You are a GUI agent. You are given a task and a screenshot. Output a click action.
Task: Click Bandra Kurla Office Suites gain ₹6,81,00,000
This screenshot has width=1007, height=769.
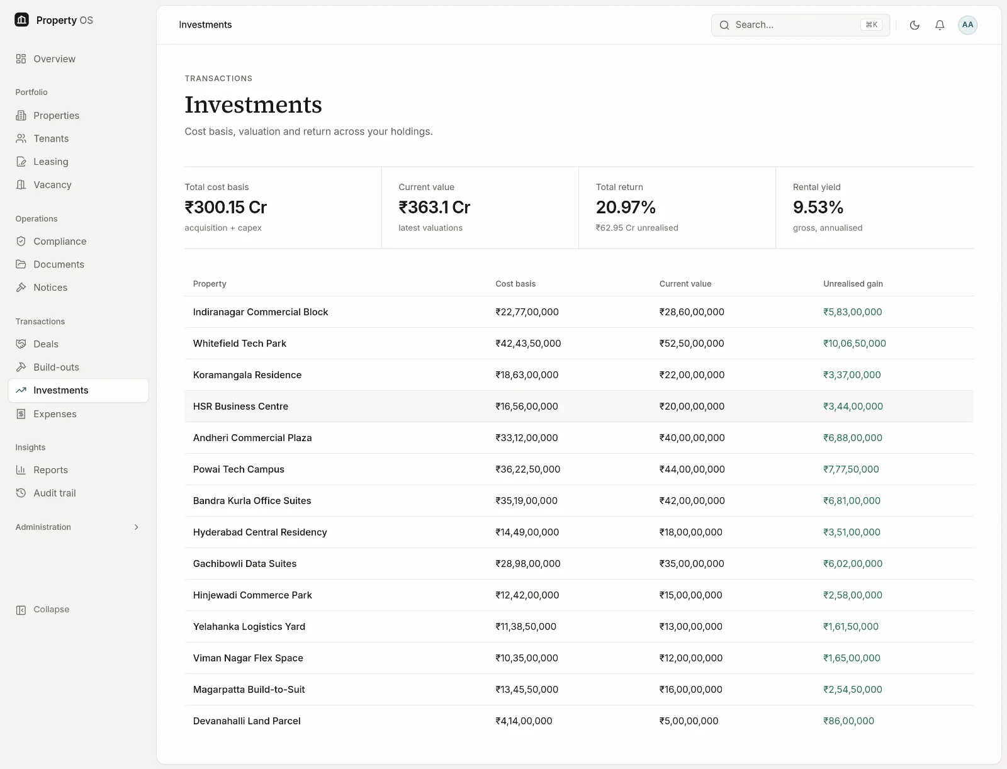852,501
